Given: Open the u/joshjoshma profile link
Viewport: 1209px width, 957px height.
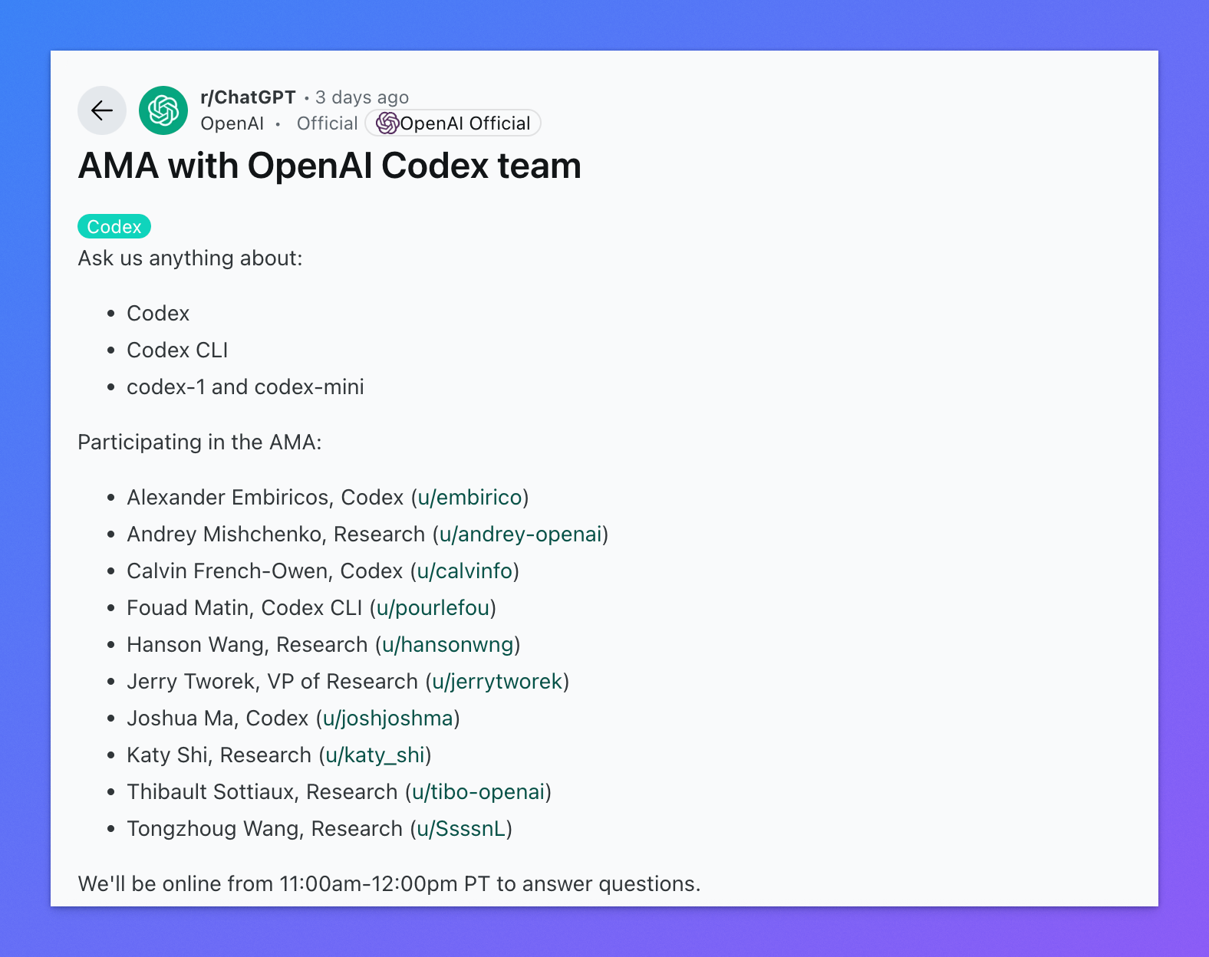Looking at the screenshot, I should [x=388, y=719].
